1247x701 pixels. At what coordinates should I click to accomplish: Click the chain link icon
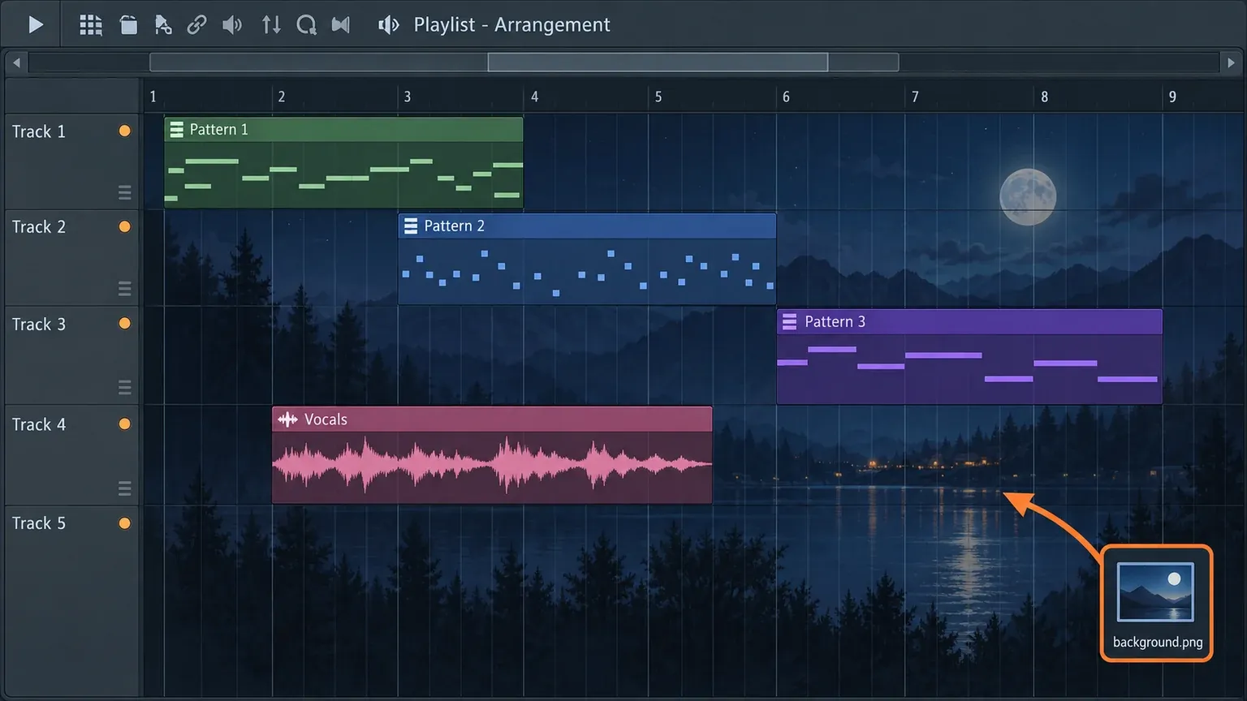click(196, 25)
